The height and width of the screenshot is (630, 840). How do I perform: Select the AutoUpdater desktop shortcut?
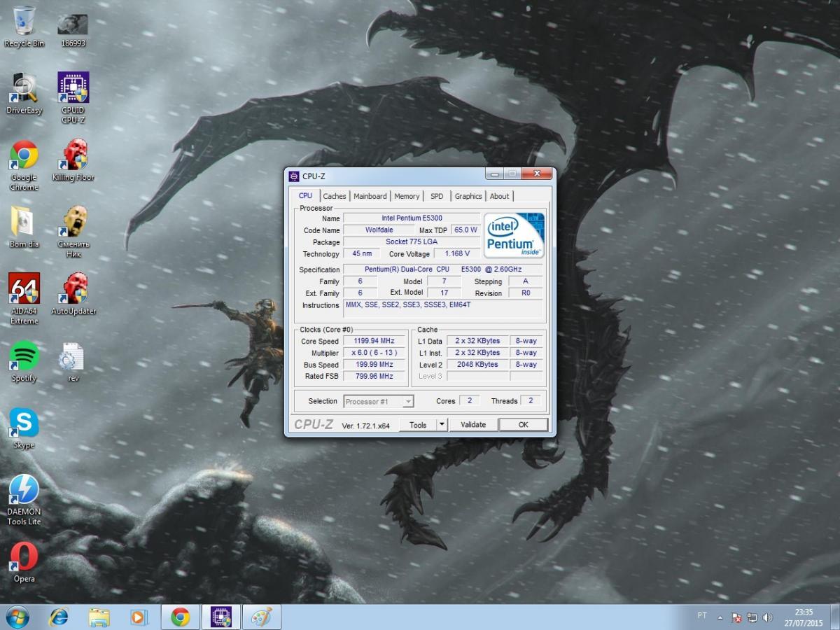point(73,294)
